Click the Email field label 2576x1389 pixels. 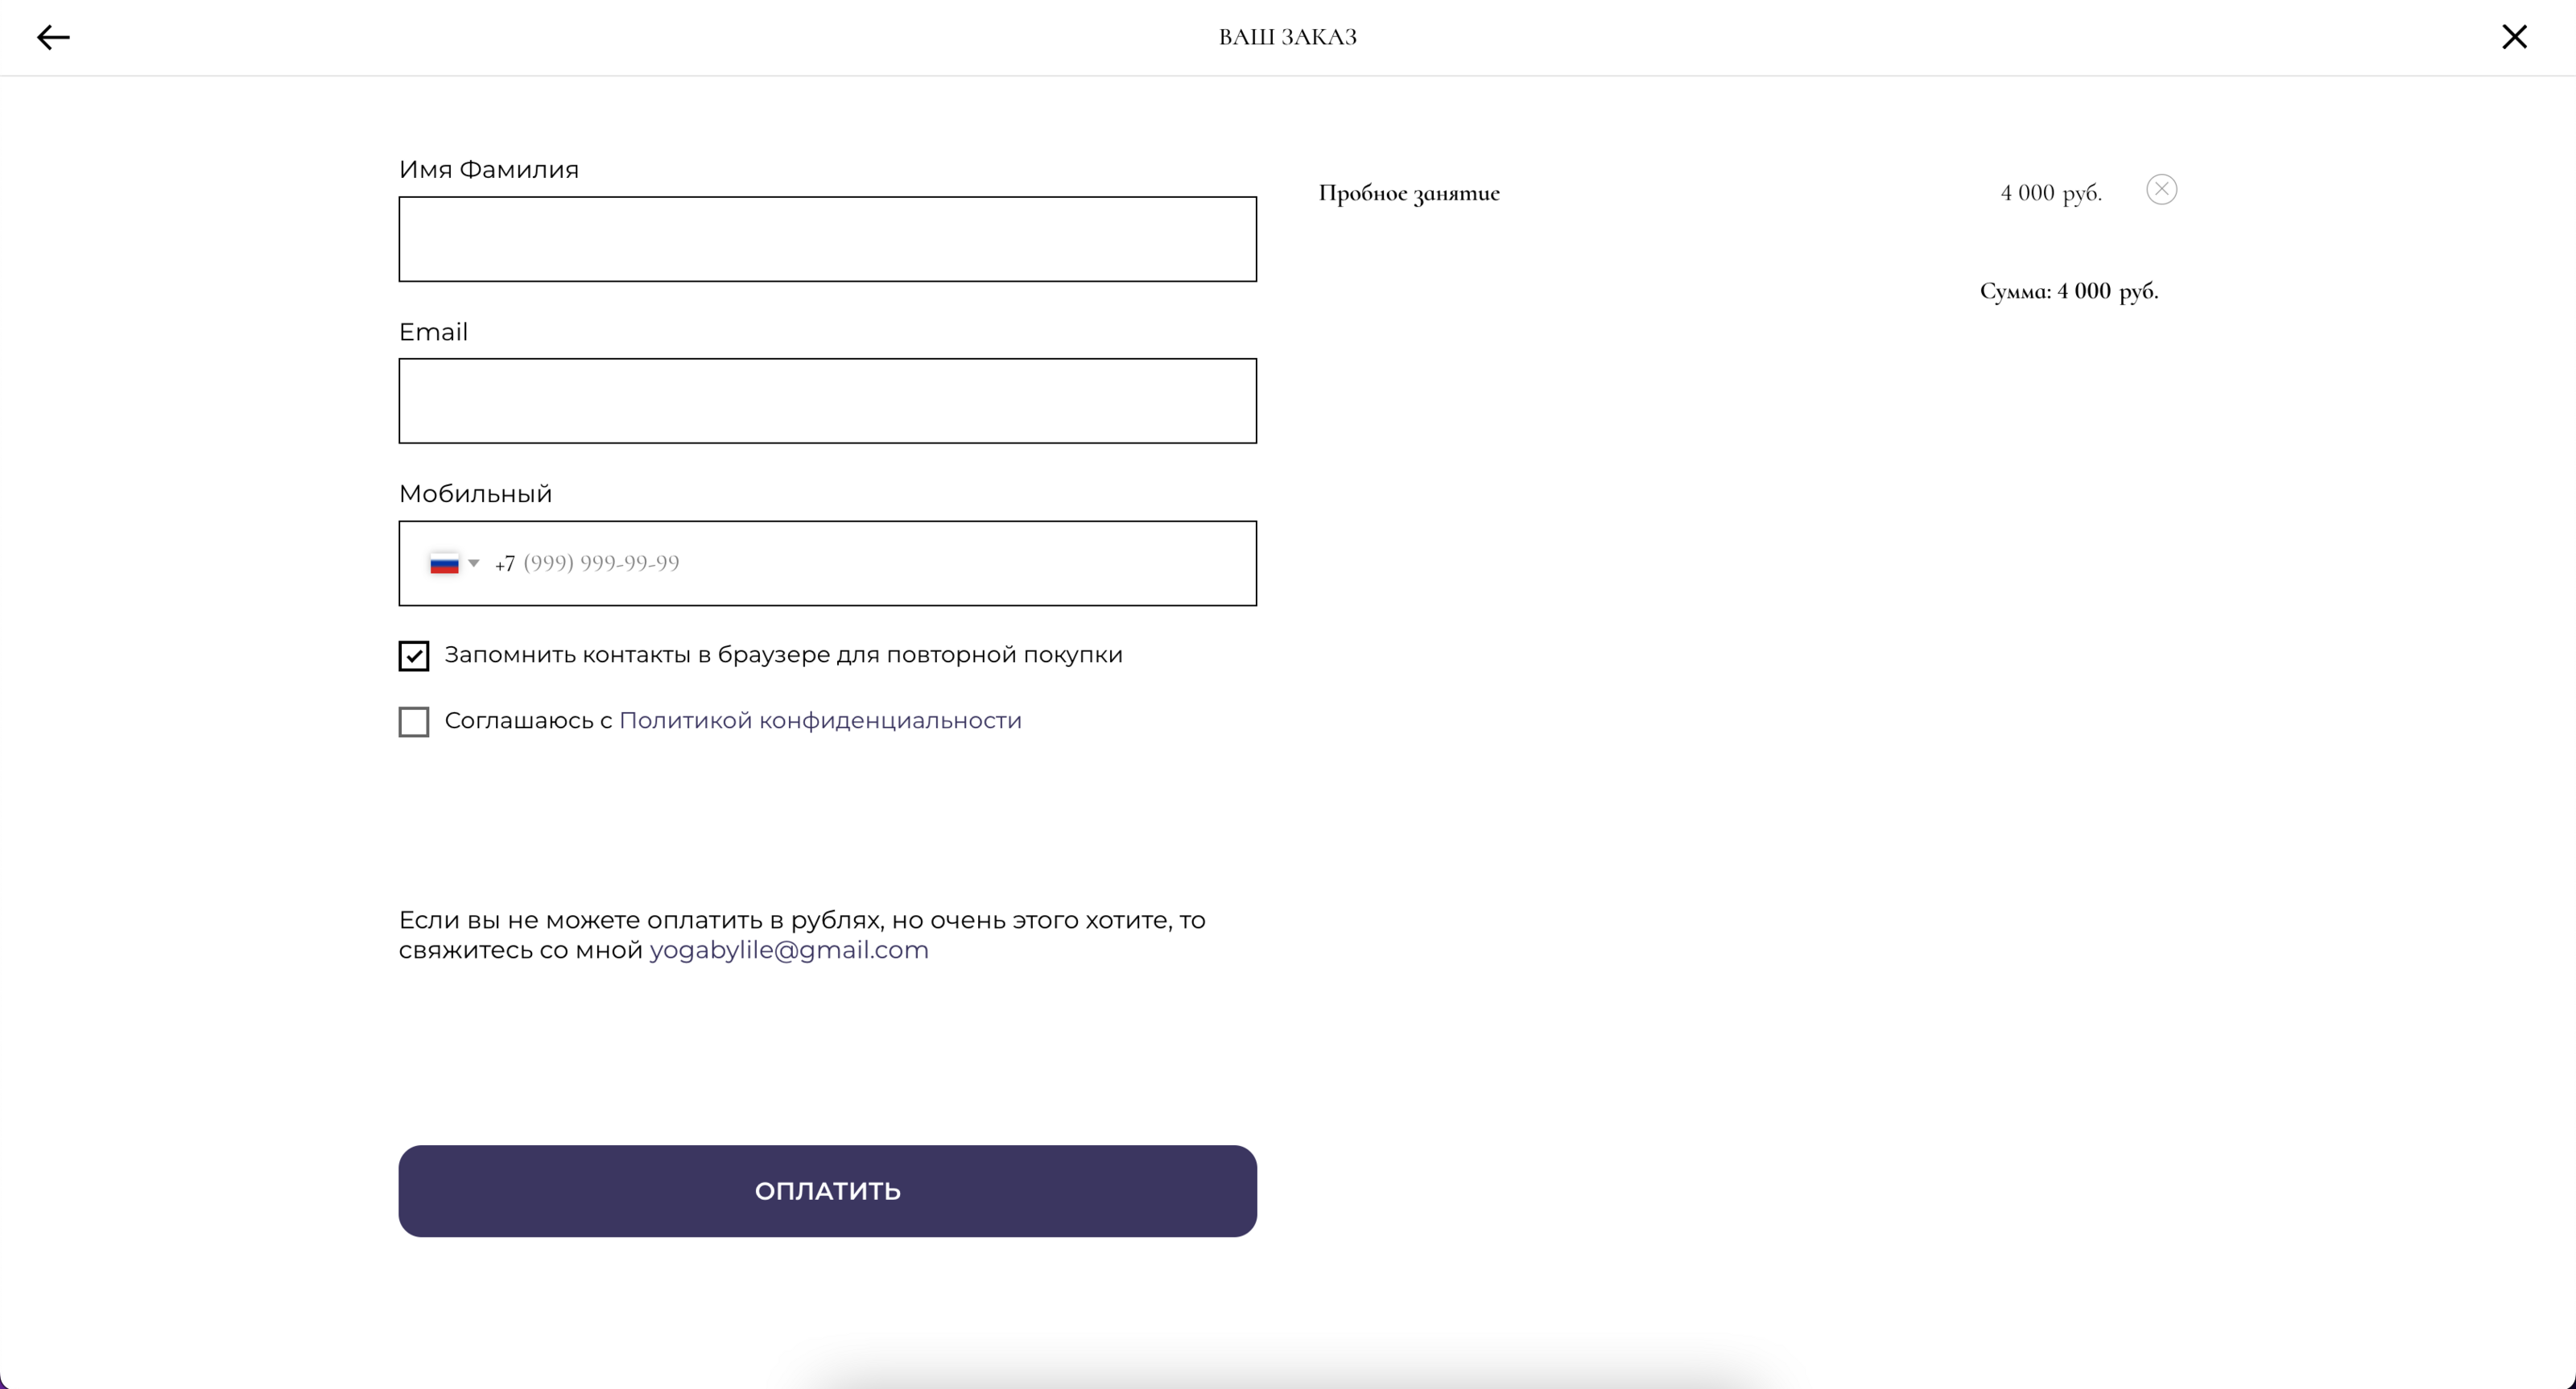point(433,332)
